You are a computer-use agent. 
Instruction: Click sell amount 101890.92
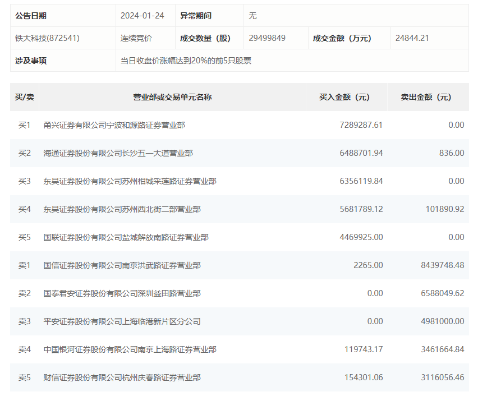[445, 209]
